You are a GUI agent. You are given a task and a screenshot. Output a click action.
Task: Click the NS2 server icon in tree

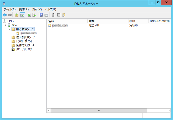point(9,25)
